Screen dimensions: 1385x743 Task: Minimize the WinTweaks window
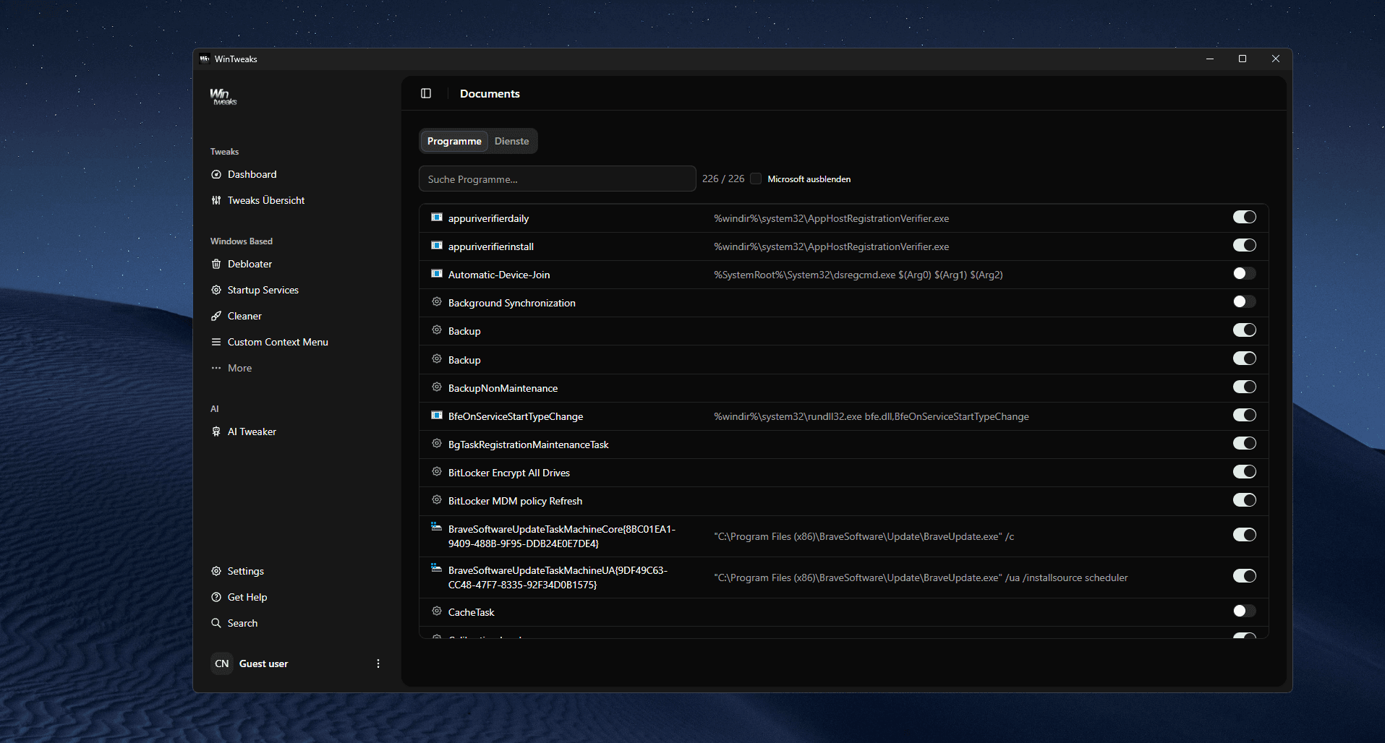1210,59
